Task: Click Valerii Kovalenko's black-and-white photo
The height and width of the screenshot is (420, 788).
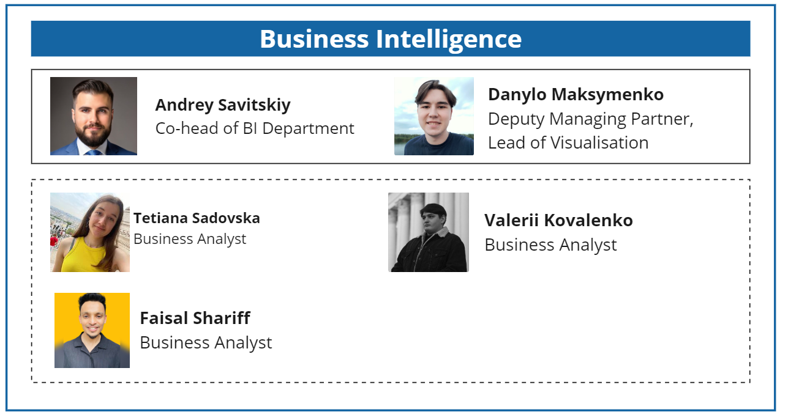Action: 429,232
